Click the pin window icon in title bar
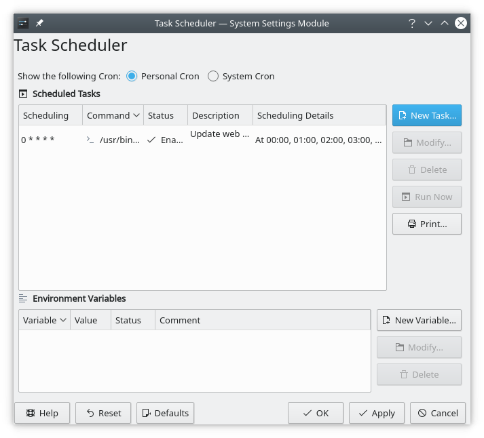 coord(39,23)
